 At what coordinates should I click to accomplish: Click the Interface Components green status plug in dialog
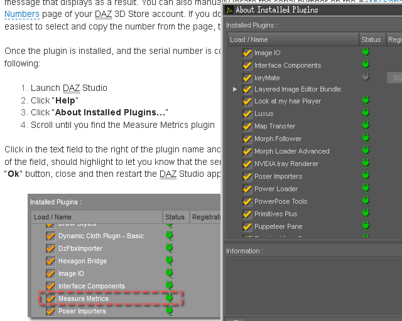pos(366,65)
